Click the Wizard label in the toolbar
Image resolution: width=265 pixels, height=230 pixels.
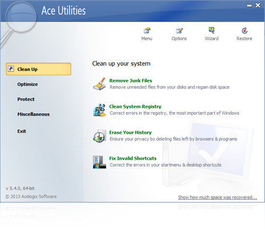pyautogui.click(x=211, y=39)
